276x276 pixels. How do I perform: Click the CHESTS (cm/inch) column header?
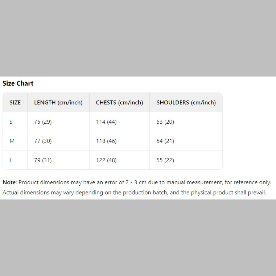pyautogui.click(x=119, y=103)
